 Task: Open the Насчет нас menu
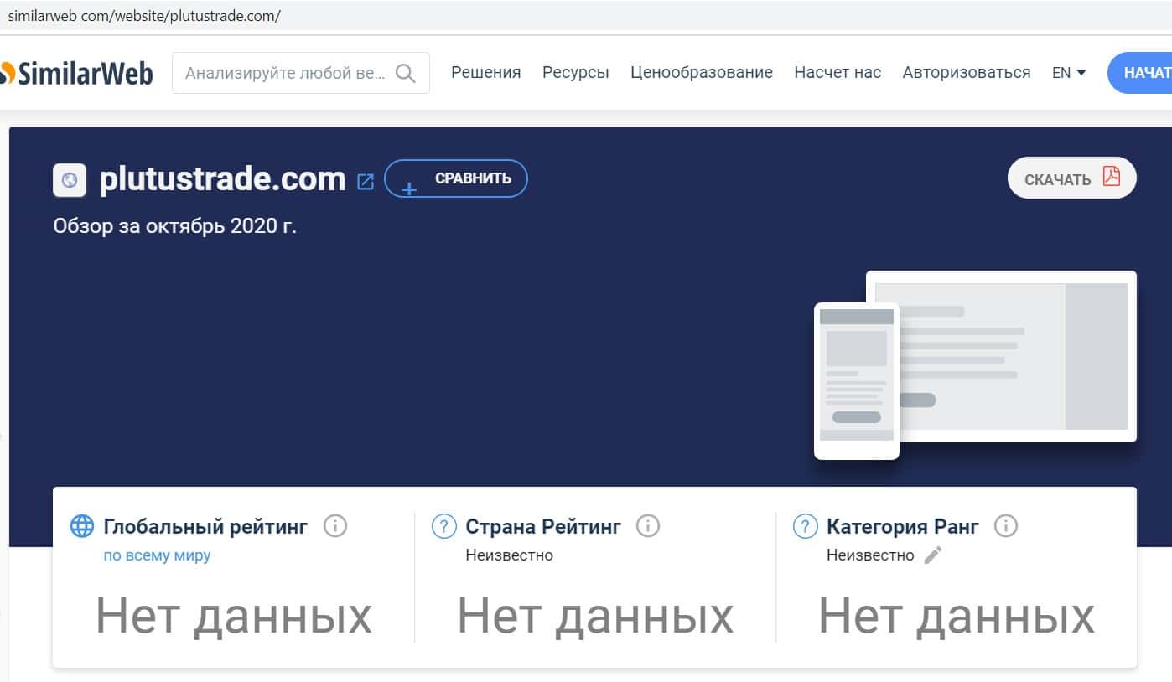(838, 73)
